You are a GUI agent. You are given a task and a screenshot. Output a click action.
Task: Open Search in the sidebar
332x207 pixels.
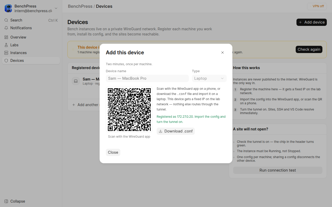pos(31,20)
